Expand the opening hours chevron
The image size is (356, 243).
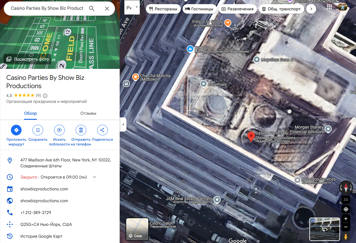click(x=95, y=177)
